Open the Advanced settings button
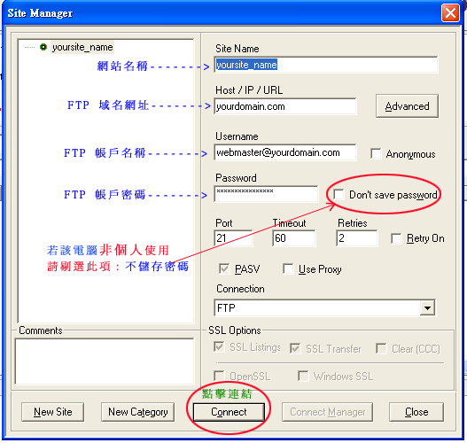Screen dimensions: 467x443 (407, 106)
